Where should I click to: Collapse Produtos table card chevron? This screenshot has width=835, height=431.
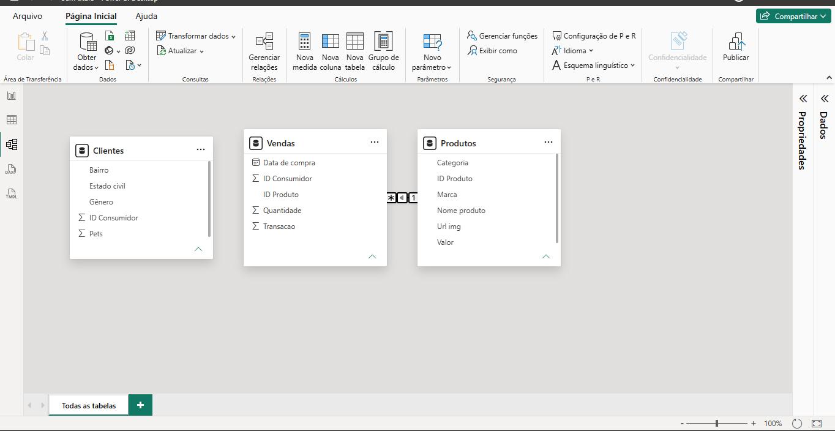pyautogui.click(x=546, y=257)
